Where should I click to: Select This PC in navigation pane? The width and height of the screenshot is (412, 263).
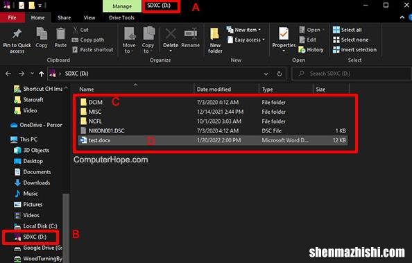pos(24,139)
